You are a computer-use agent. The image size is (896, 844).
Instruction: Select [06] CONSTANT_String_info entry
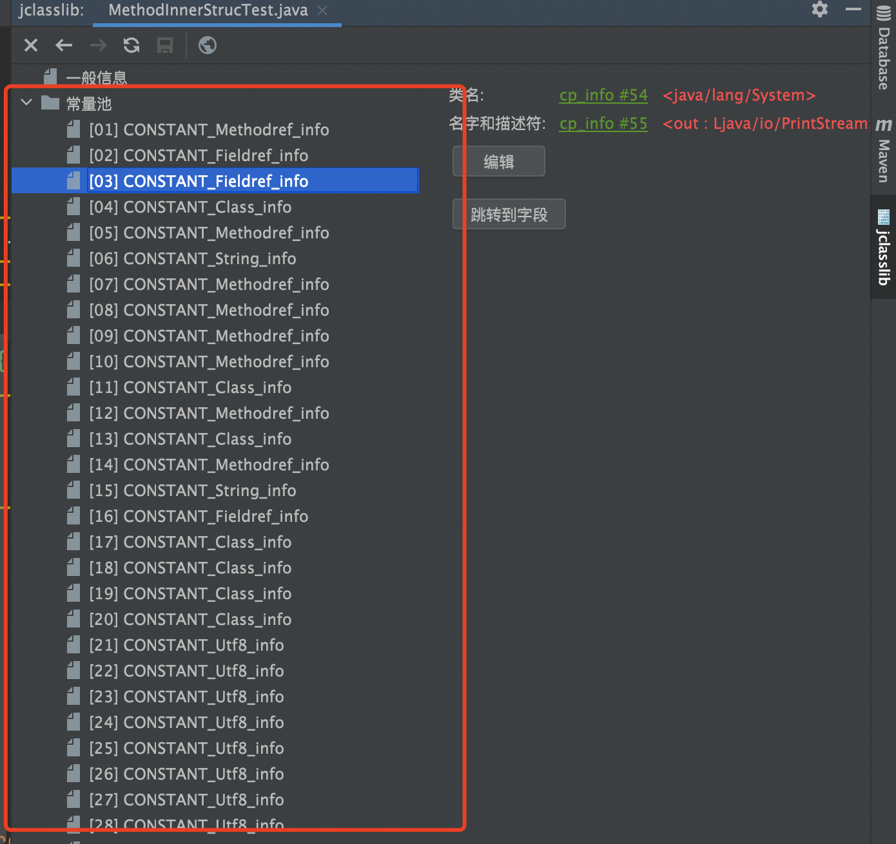coord(193,258)
